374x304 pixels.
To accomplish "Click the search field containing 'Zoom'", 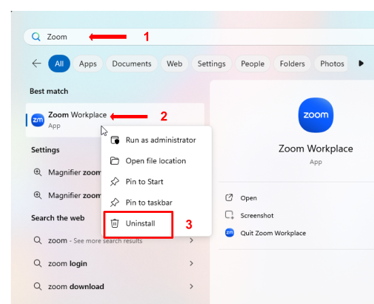I will point(199,37).
